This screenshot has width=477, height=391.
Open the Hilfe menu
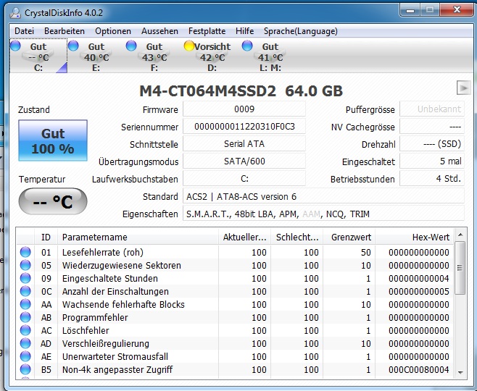244,31
